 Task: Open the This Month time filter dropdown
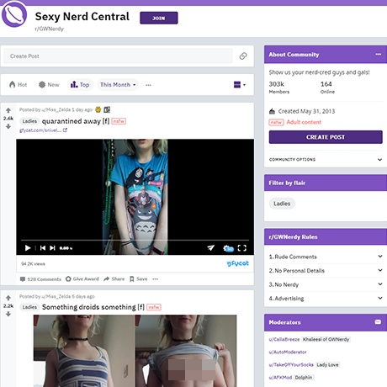pos(118,85)
